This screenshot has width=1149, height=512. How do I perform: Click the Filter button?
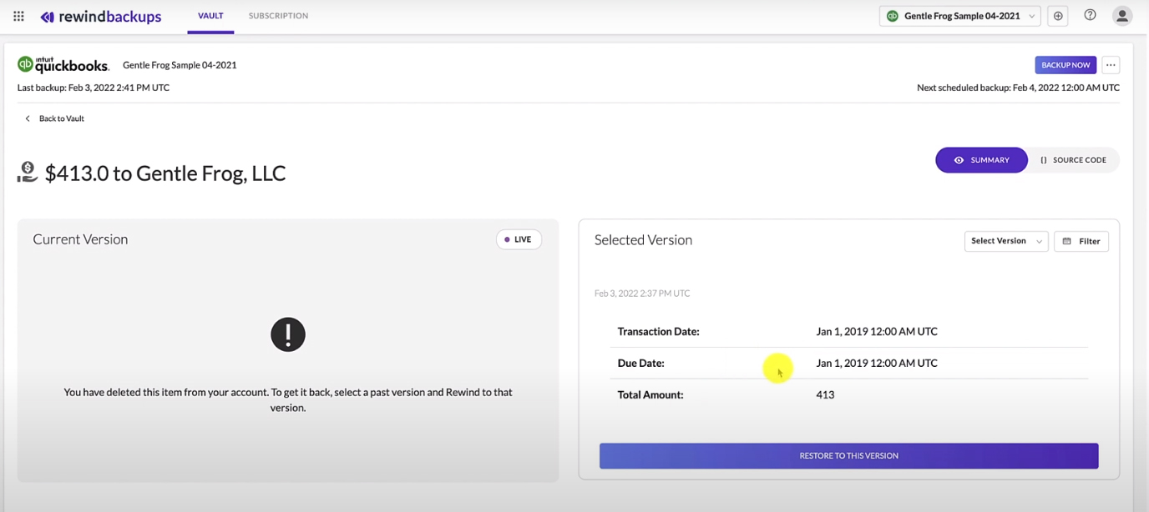click(x=1081, y=241)
